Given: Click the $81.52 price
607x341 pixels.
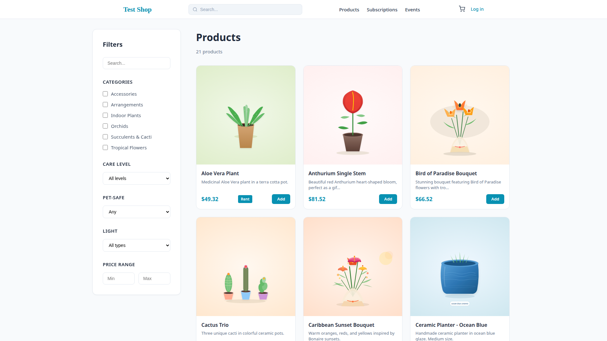Looking at the screenshot, I should [317, 199].
